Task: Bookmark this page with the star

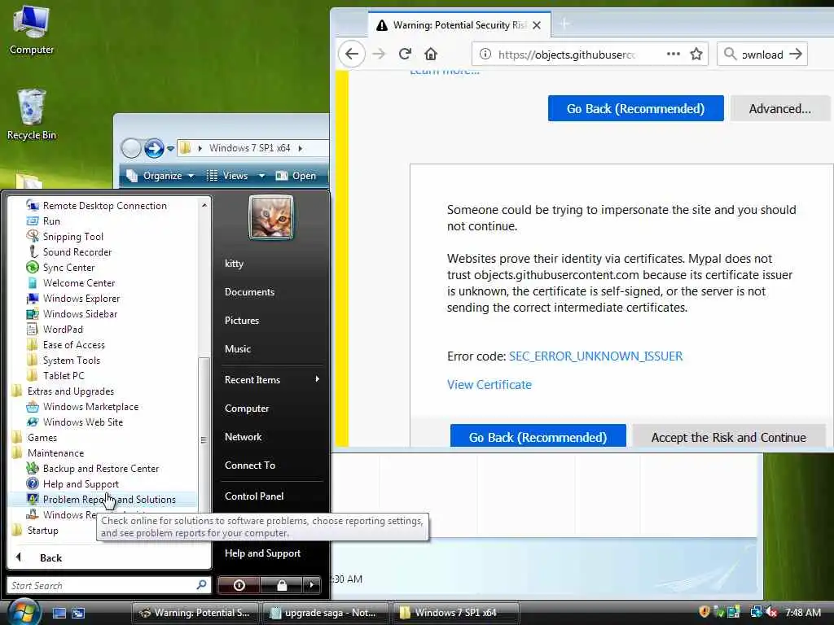Action: click(696, 54)
